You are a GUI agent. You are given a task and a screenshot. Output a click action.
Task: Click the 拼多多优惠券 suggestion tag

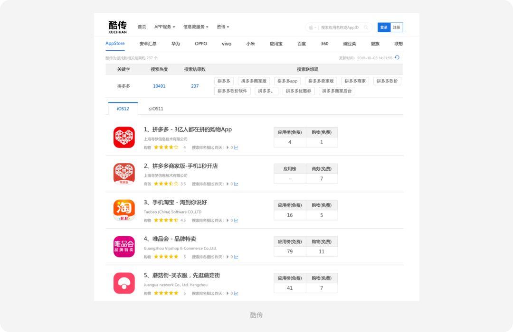coord(299,91)
